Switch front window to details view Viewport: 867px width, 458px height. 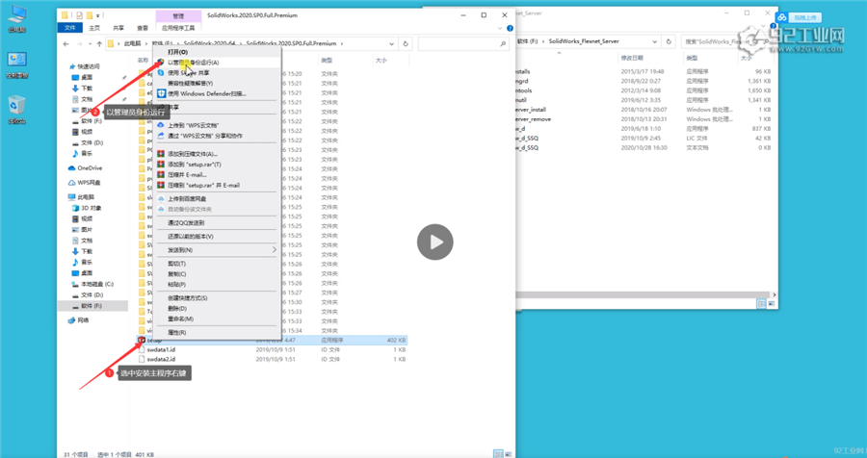498,453
